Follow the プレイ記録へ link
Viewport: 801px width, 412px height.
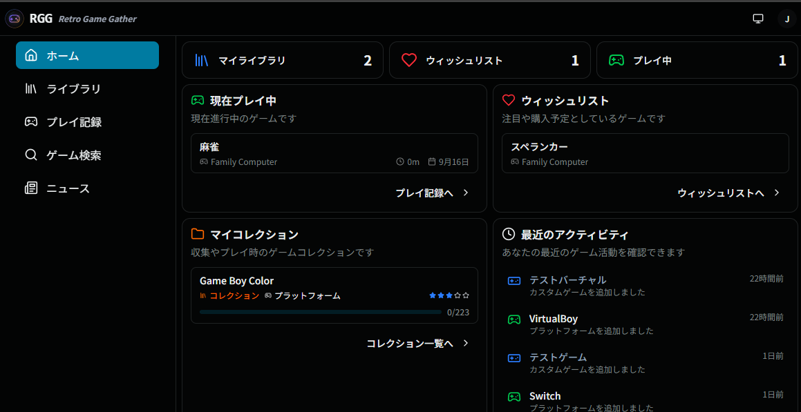click(x=424, y=193)
